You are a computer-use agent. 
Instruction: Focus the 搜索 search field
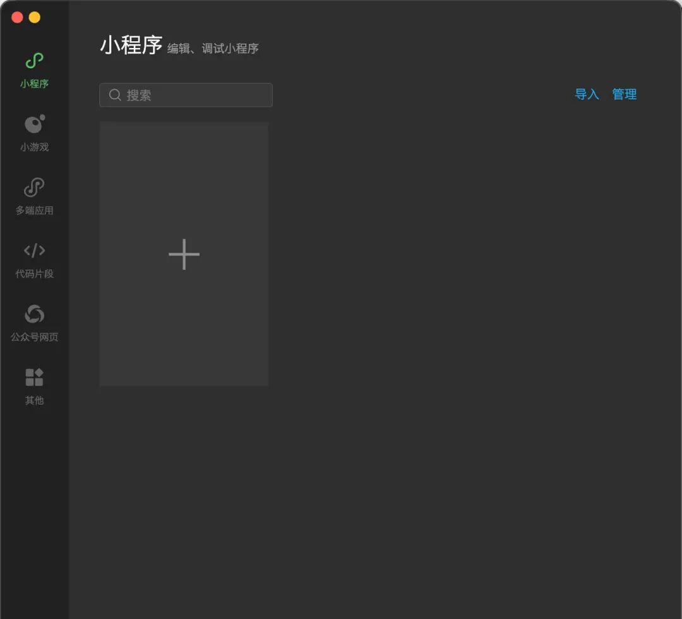click(x=186, y=95)
